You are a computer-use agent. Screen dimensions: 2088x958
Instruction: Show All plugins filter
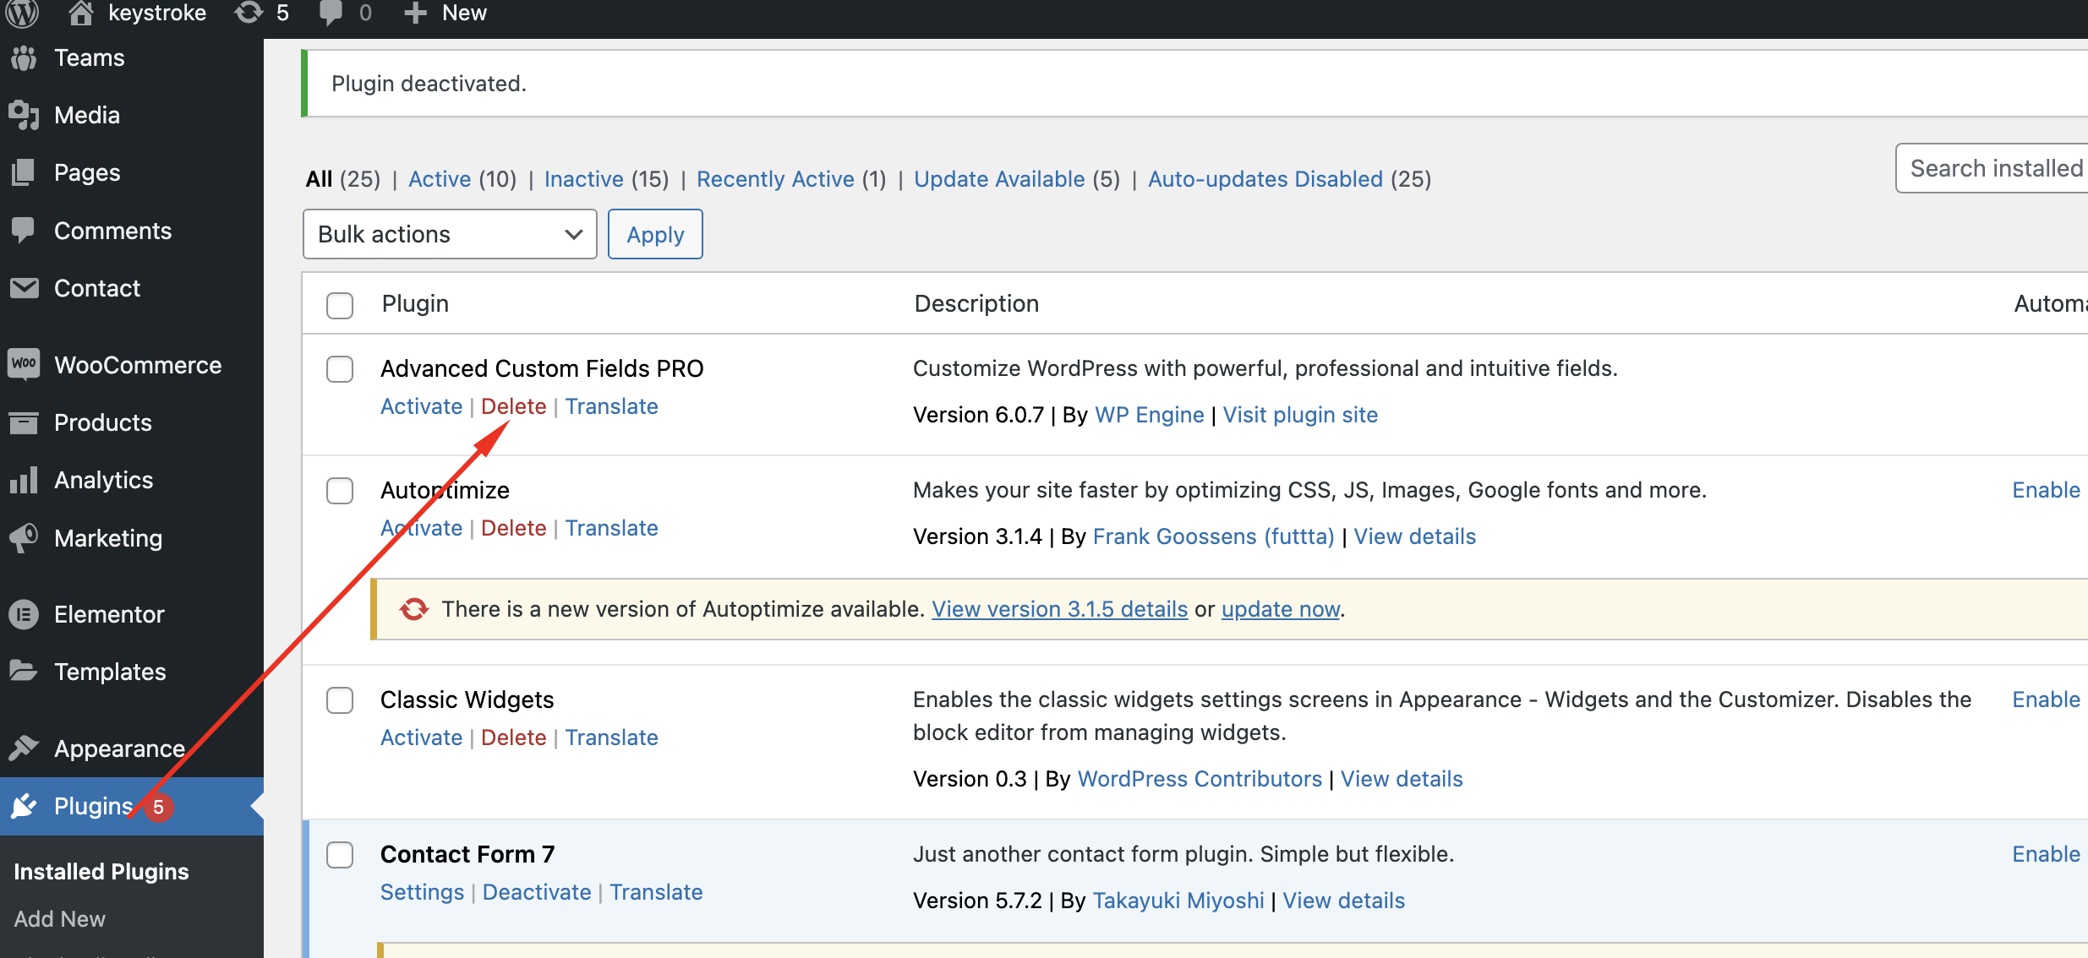[x=319, y=179]
